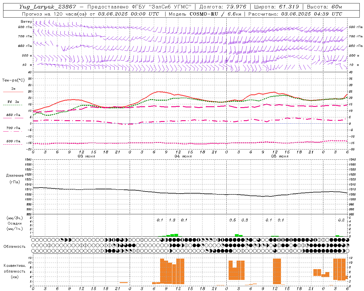Click the 03 июня date label
This screenshot has width=364, height=291.
(86, 156)
